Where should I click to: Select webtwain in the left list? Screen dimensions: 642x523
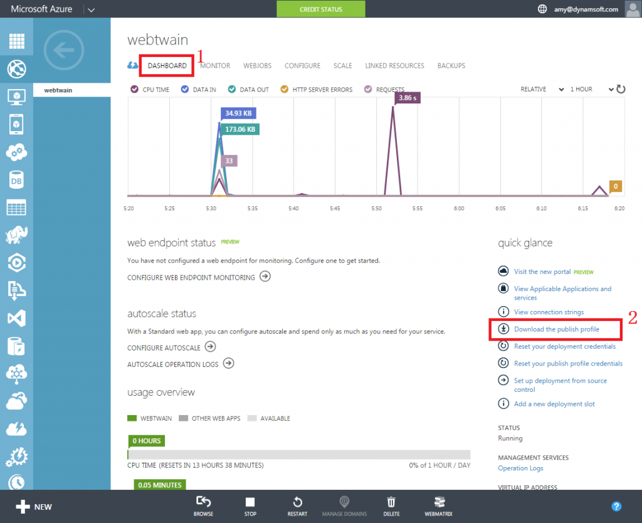tap(58, 90)
